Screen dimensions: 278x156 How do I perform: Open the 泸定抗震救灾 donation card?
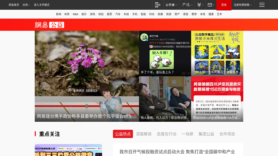[x=217, y=99]
